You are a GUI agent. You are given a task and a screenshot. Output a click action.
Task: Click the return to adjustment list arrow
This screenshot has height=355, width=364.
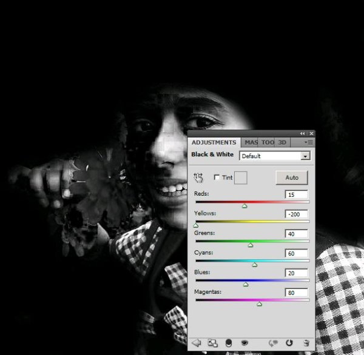pos(197,343)
